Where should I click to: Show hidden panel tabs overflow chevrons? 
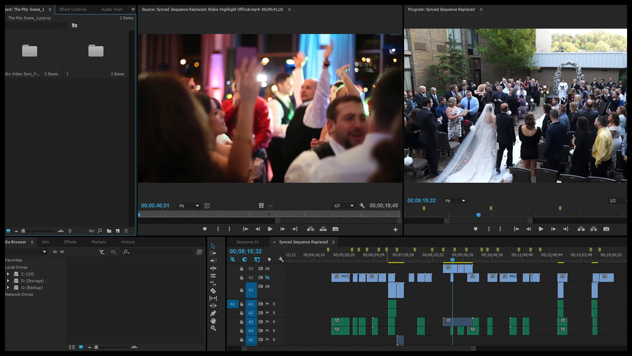tap(133, 9)
